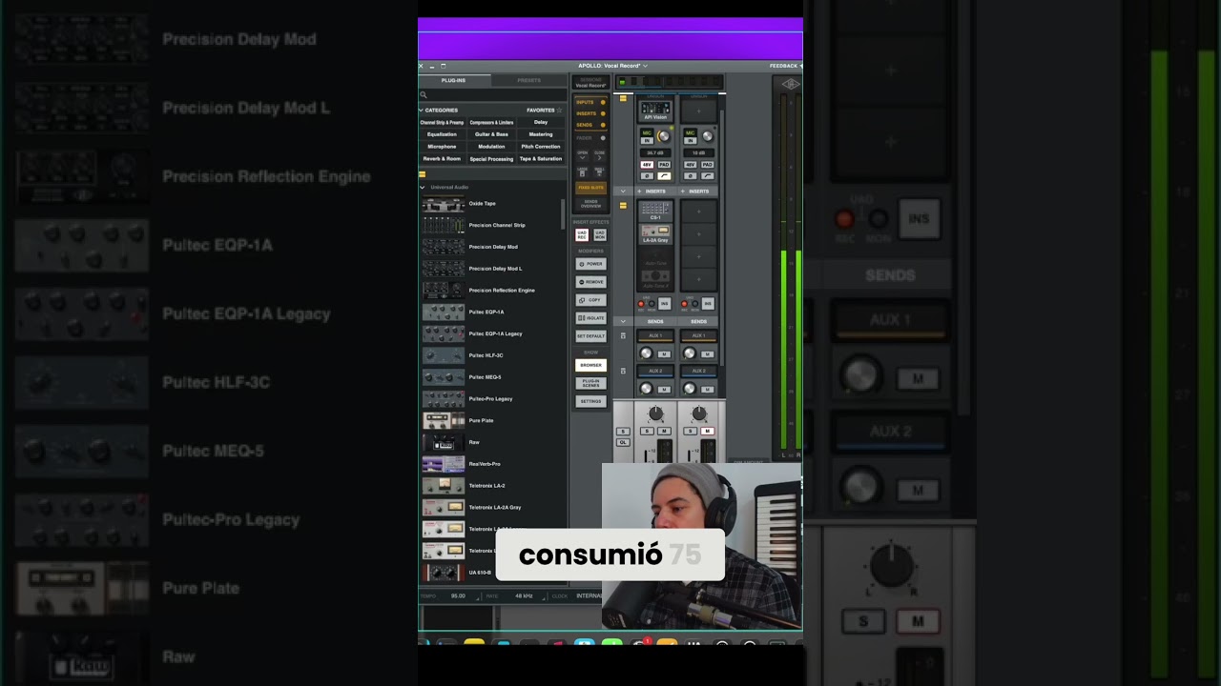Filter by Equalization category
Image resolution: width=1221 pixels, height=686 pixels.
(442, 134)
